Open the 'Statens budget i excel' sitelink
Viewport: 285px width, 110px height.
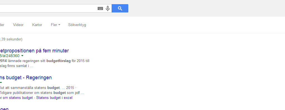[x=54, y=98]
